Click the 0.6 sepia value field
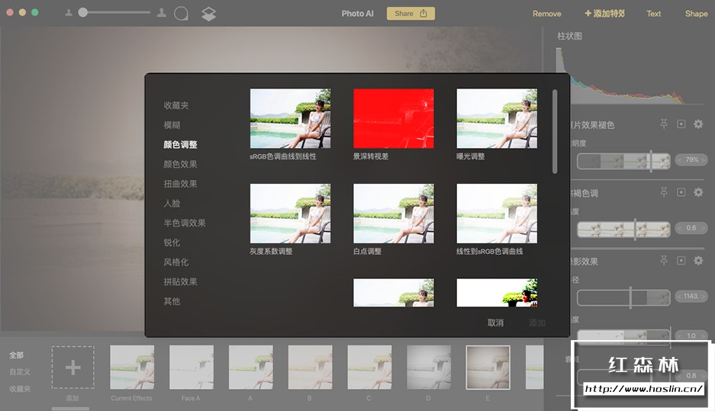This screenshot has width=715, height=411. (691, 228)
